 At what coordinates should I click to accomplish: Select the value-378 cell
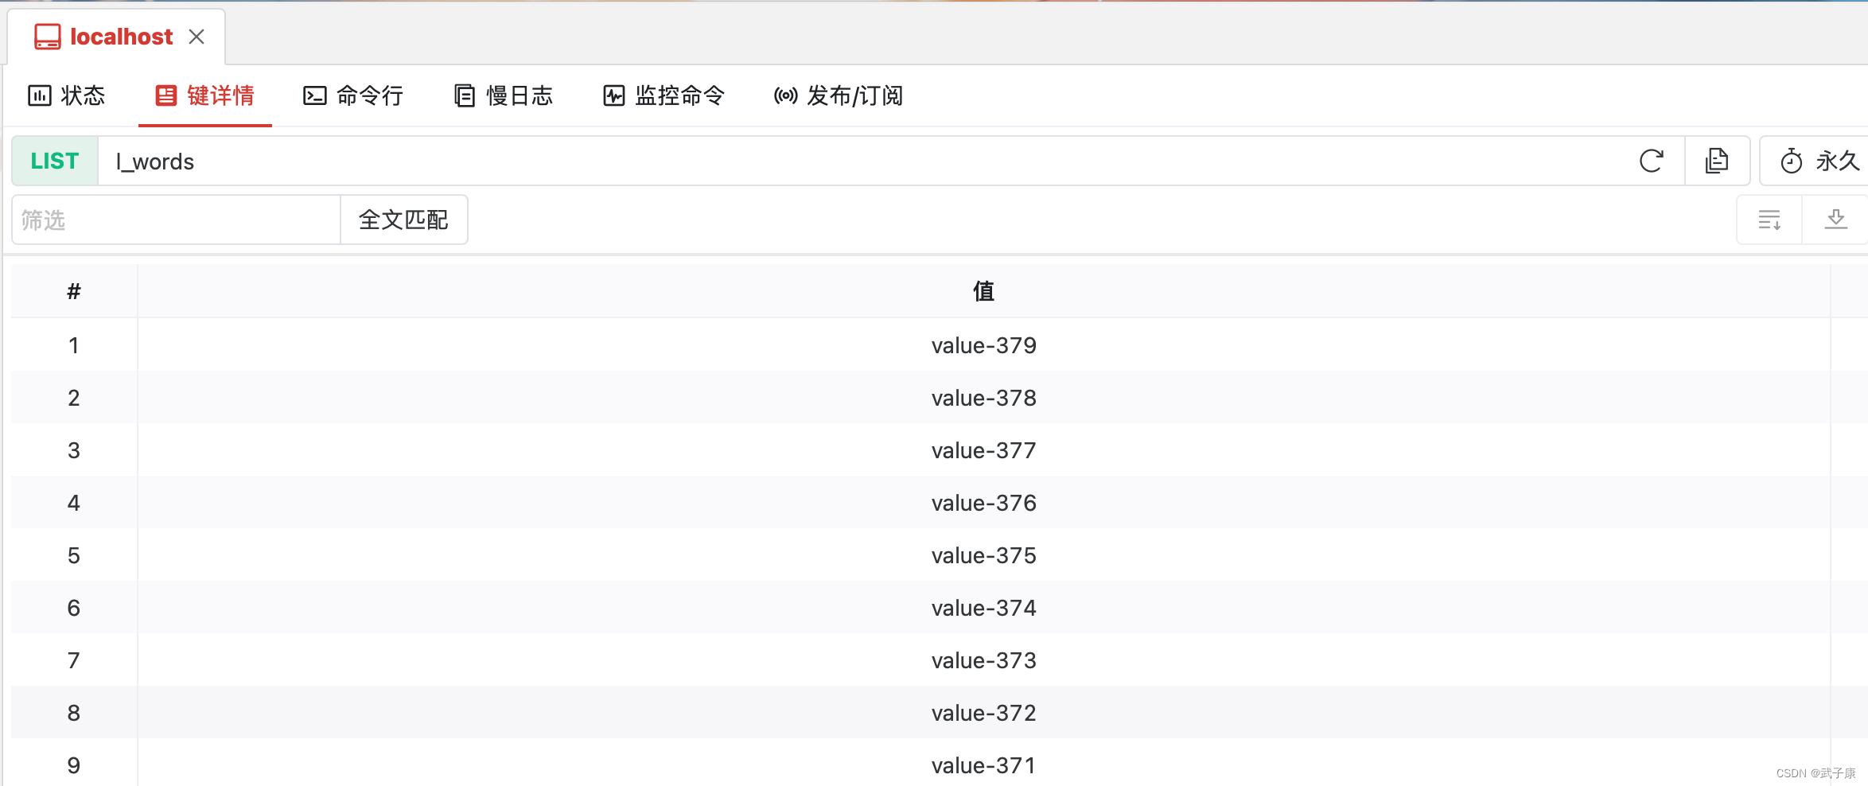tap(983, 398)
